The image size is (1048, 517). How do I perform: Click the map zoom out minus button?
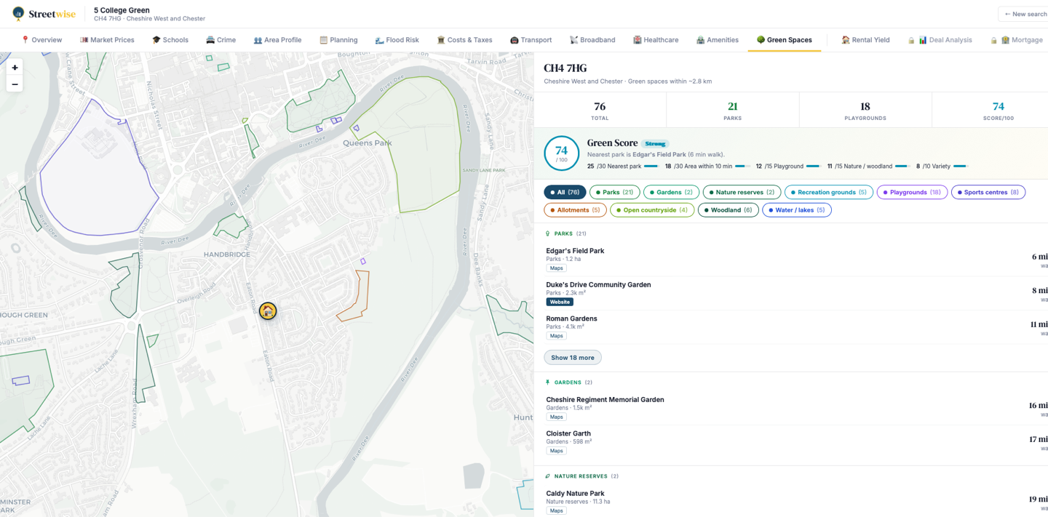click(15, 84)
